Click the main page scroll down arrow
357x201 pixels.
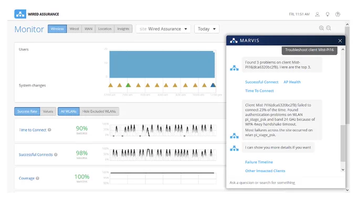click(x=347, y=190)
